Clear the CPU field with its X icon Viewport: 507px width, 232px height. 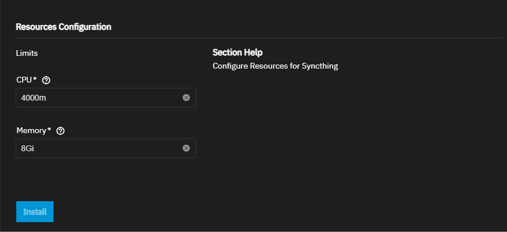click(186, 98)
